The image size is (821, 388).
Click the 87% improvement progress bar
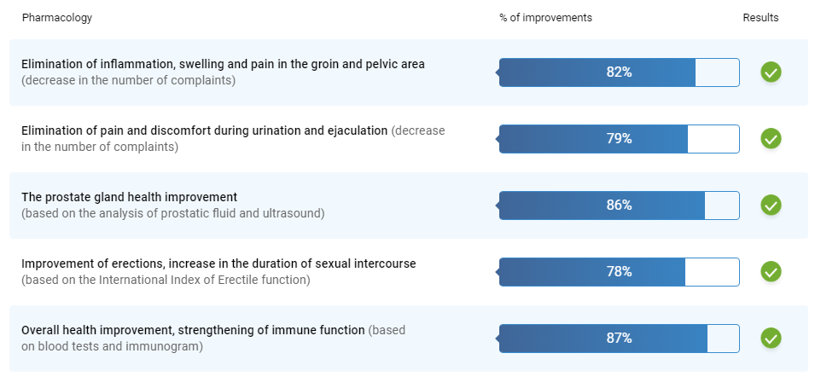click(619, 338)
